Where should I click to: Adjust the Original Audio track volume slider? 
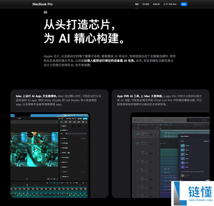[x=152, y=135]
